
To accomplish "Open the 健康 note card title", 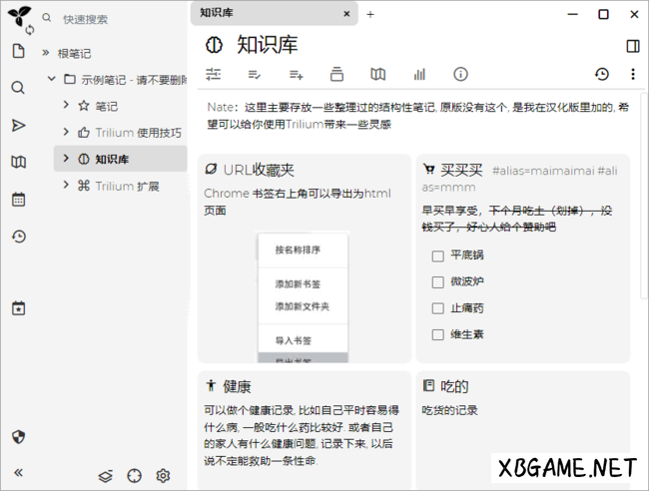I will coord(237,386).
